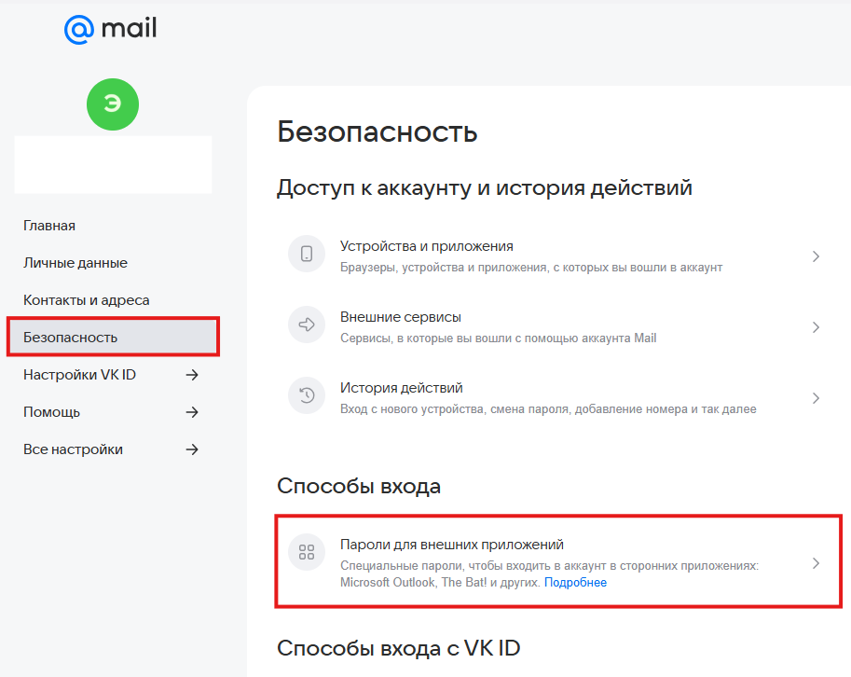This screenshot has height=677, width=851.
Task: Open app passwords via right chevron
Action: click(x=816, y=563)
